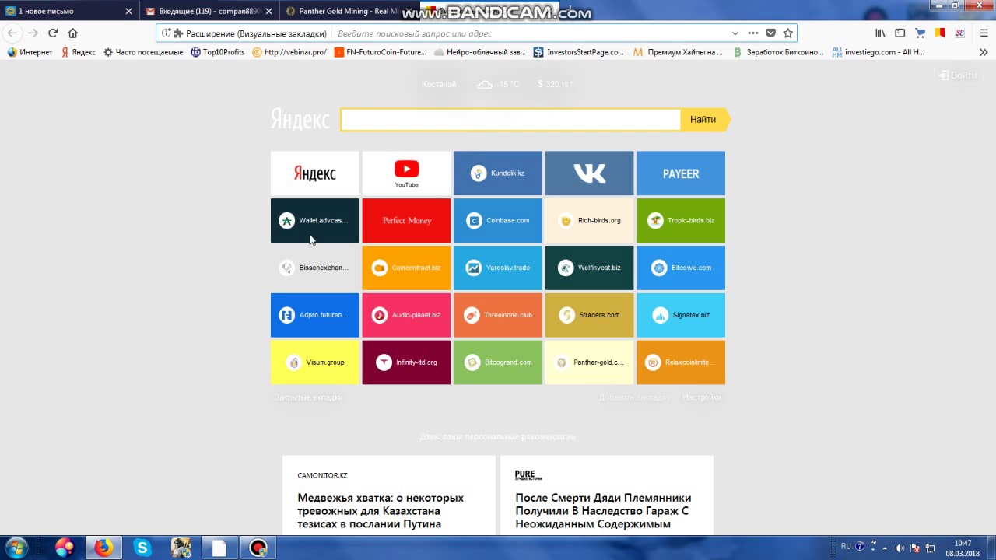Open the http://vebinar.pro/ bookmark
Image resolution: width=996 pixels, height=560 pixels.
coord(289,52)
